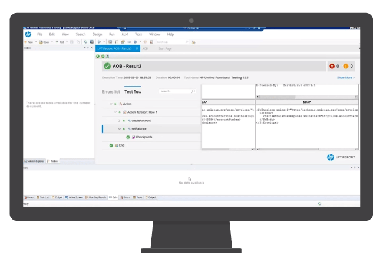Open the File menu

point(39,34)
